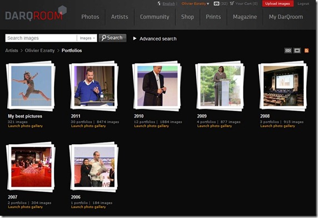Open the Artists menu
The image size is (318, 218).
point(120,17)
